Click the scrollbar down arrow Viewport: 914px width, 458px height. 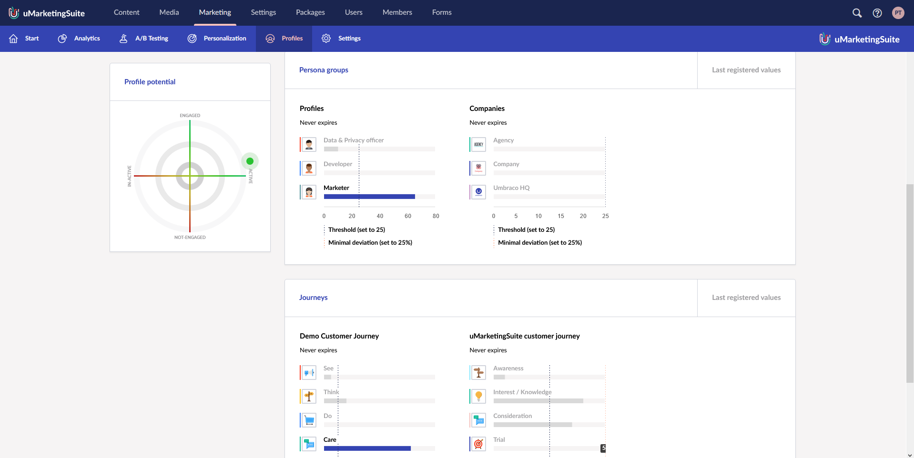(910, 455)
